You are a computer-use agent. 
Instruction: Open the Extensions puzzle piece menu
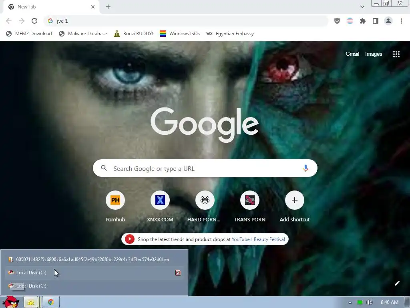(363, 21)
